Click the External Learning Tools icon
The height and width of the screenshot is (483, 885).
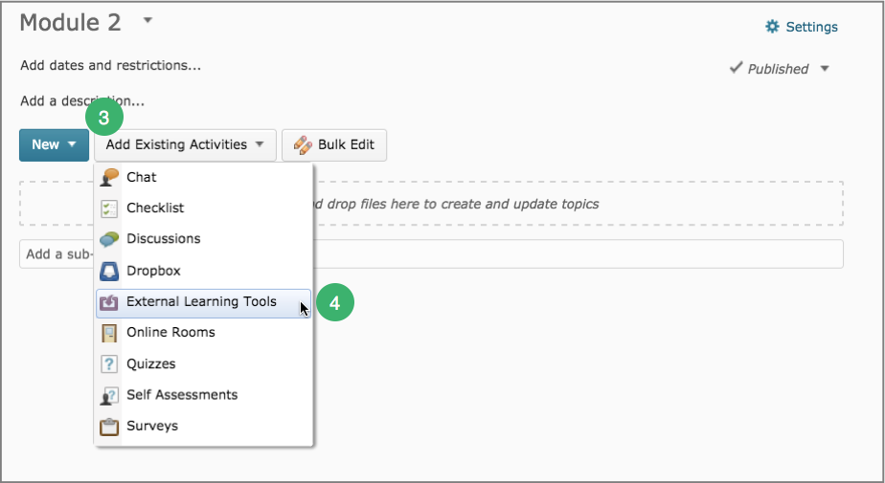[x=109, y=302]
